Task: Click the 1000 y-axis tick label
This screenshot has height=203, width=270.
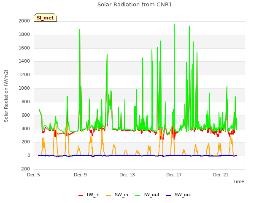Action: (x=24, y=88)
